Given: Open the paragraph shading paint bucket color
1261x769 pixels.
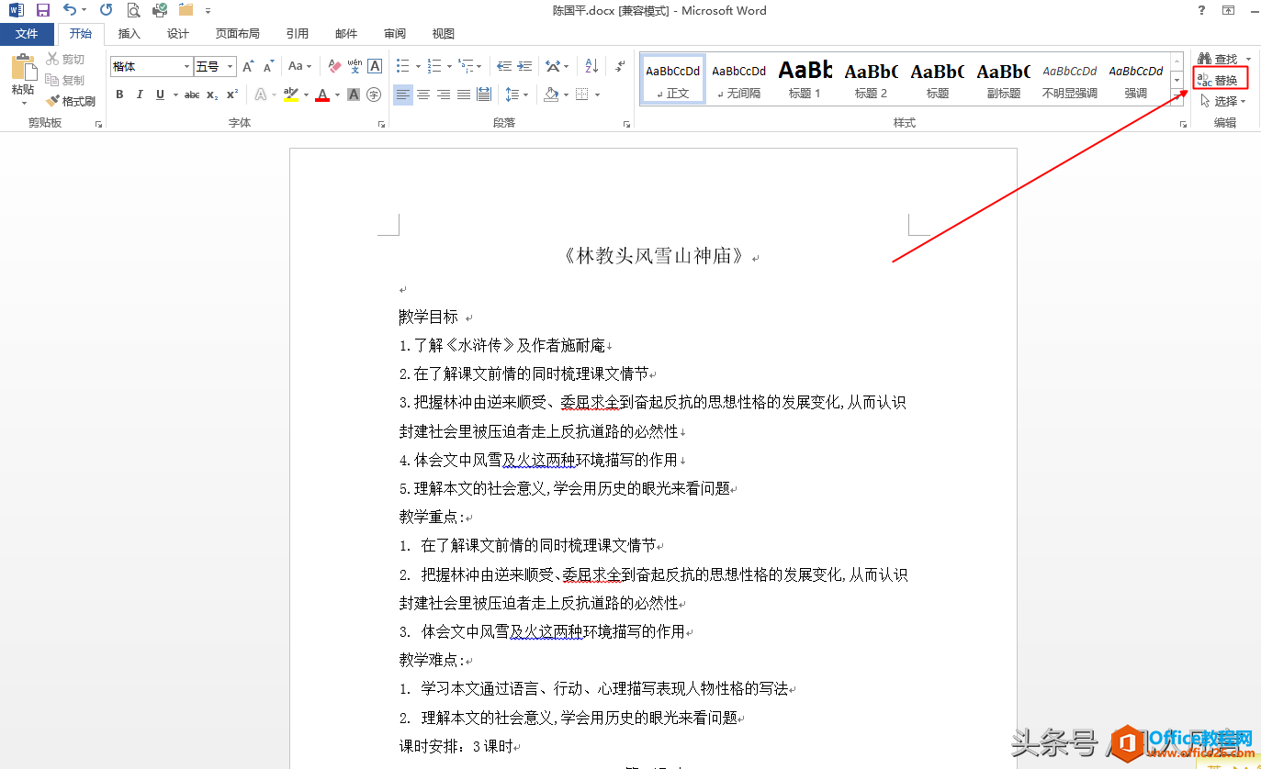Looking at the screenshot, I should 551,95.
